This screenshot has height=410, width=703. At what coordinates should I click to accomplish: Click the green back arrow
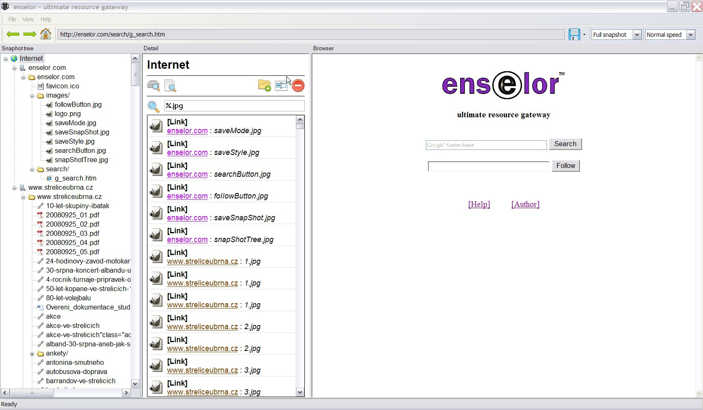13,34
